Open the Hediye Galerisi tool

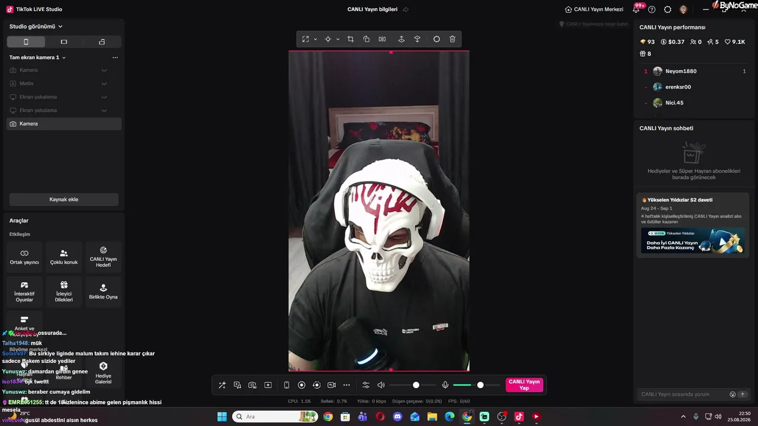pos(103,372)
